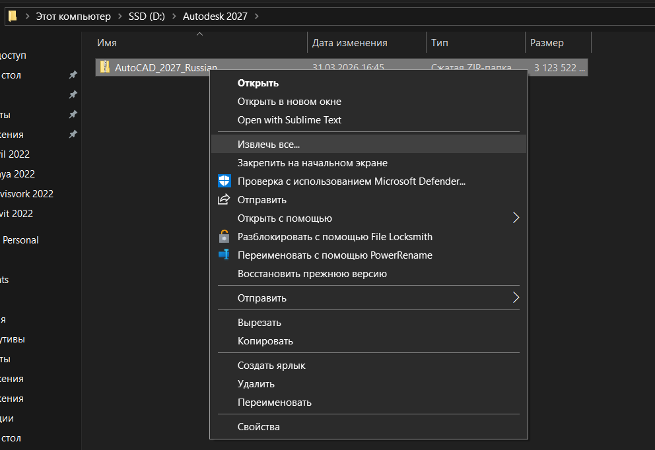The height and width of the screenshot is (450, 655).
Task: Click the ZIP folder icon of AutoCAD_2027_Russian
Action: (x=105, y=67)
